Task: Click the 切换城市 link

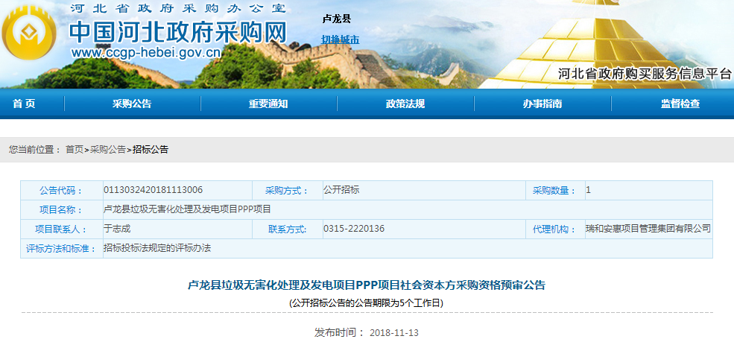Action: coord(340,39)
